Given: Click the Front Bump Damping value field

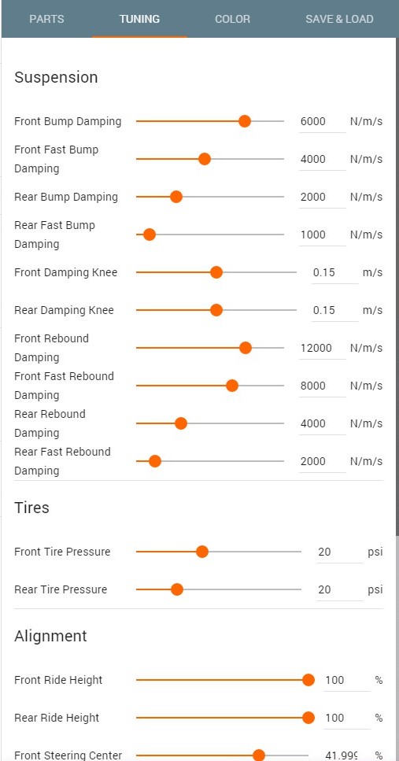Looking at the screenshot, I should 323,121.
